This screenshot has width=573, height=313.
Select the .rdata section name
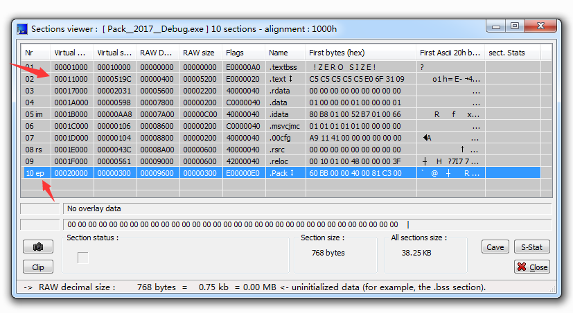tap(279, 91)
